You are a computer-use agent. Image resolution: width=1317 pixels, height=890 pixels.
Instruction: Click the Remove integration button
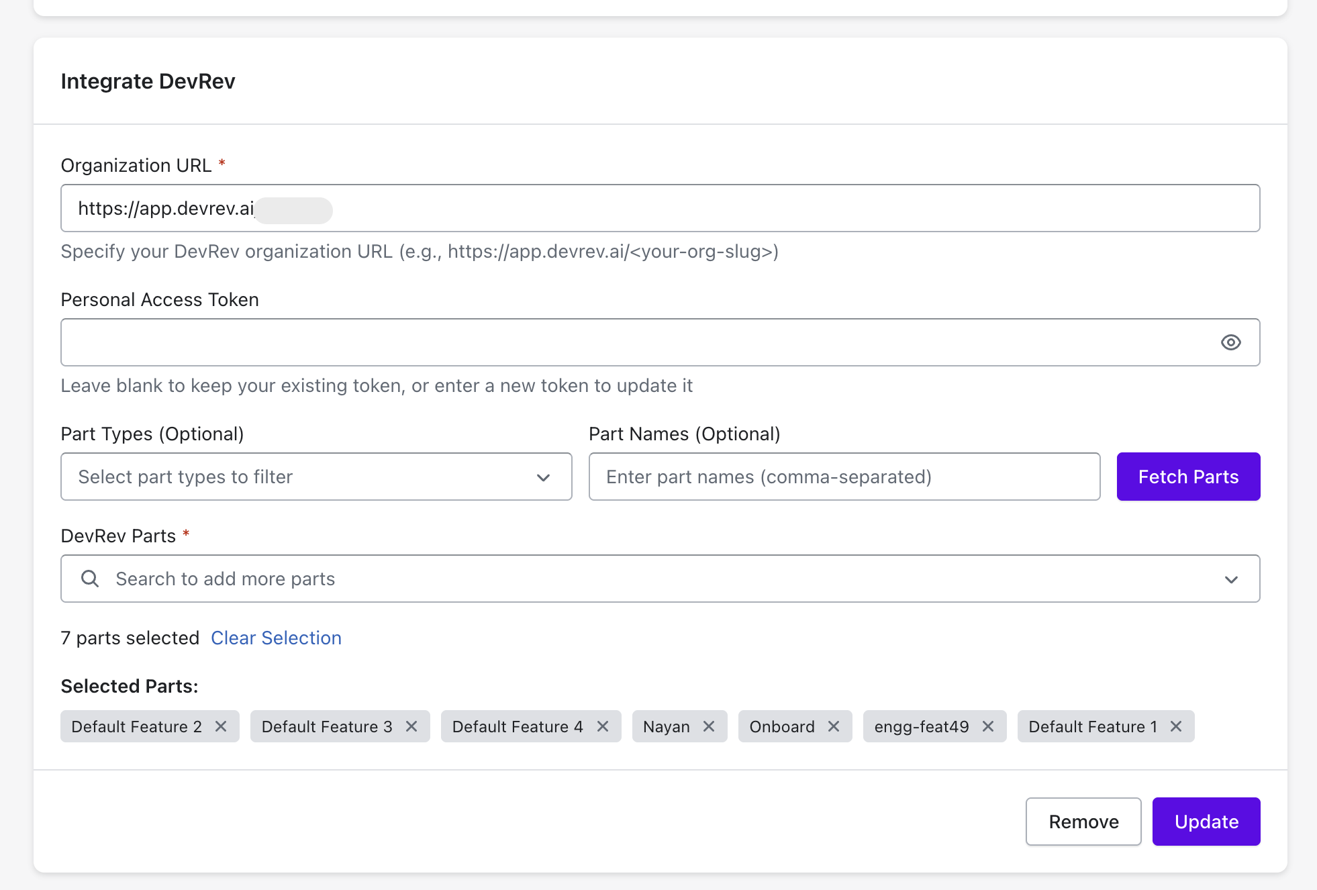point(1083,822)
